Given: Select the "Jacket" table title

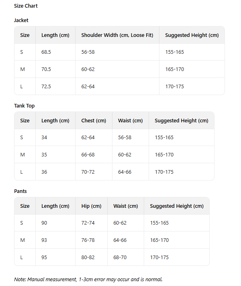Looking at the screenshot, I should (21, 20).
